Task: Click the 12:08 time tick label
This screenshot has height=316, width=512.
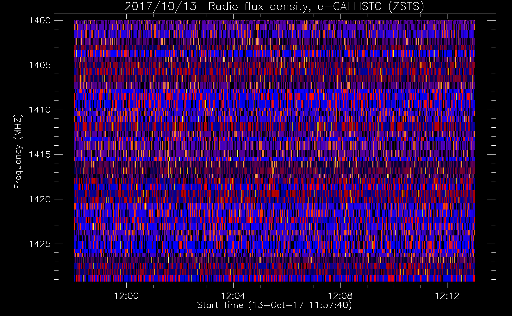Action: tap(340, 296)
